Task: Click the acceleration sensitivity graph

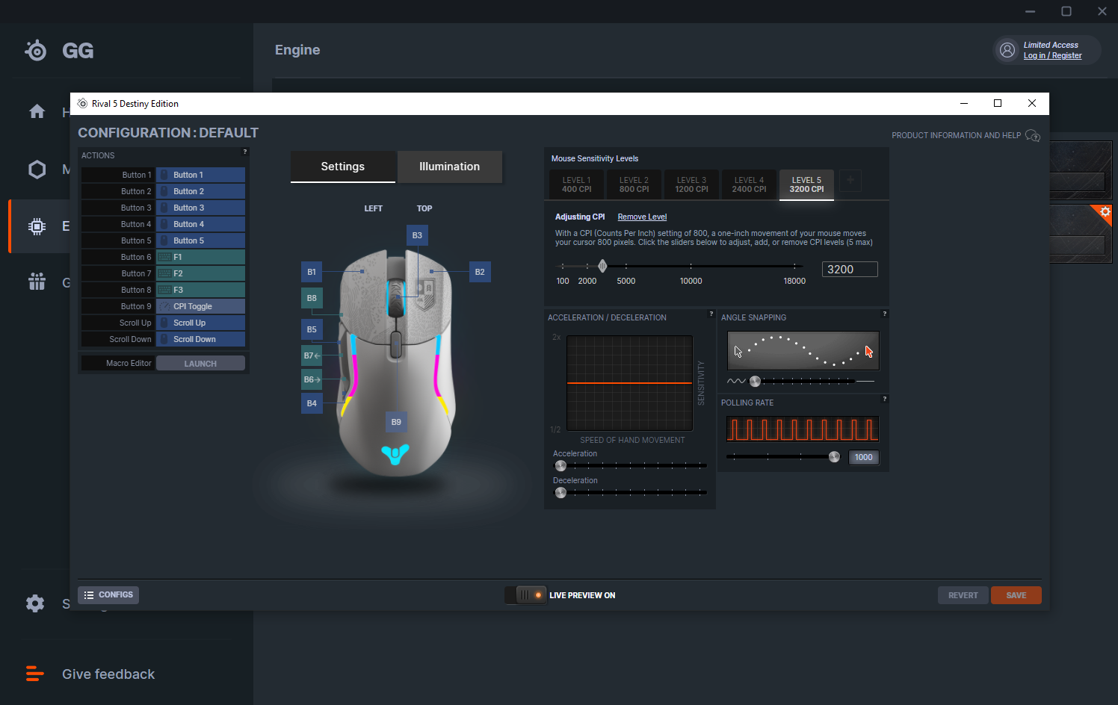Action: pyautogui.click(x=629, y=383)
